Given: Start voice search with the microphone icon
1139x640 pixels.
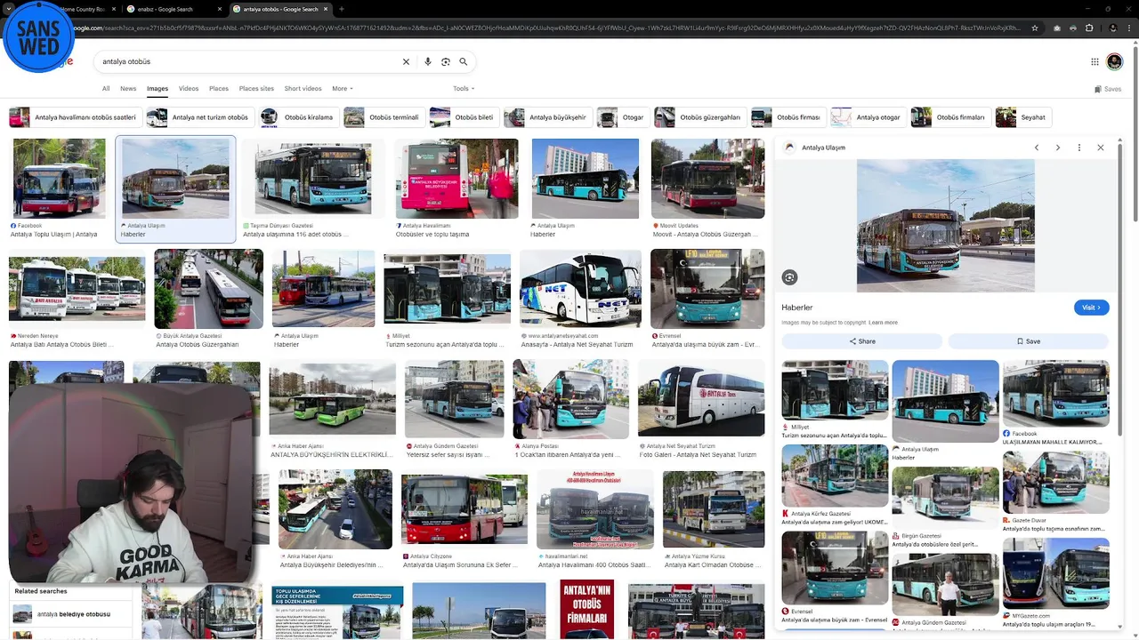Looking at the screenshot, I should click(428, 62).
